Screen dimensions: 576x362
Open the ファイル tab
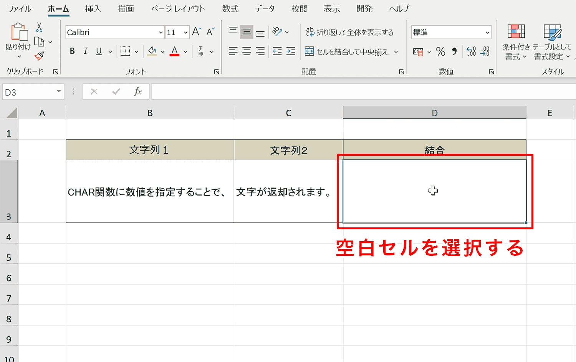point(19,9)
